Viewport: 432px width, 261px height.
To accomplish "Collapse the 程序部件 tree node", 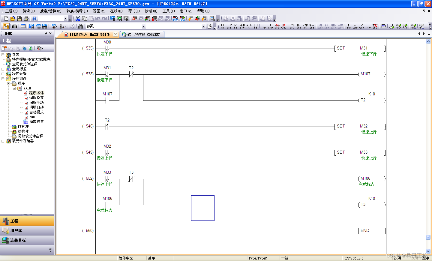I will tap(3, 79).
